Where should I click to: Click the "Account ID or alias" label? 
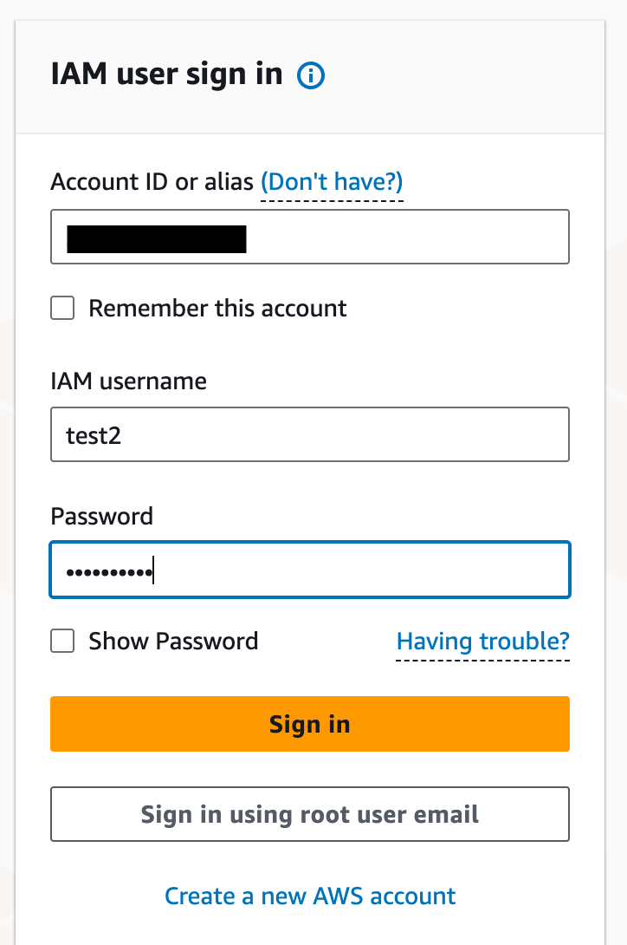[x=152, y=181]
